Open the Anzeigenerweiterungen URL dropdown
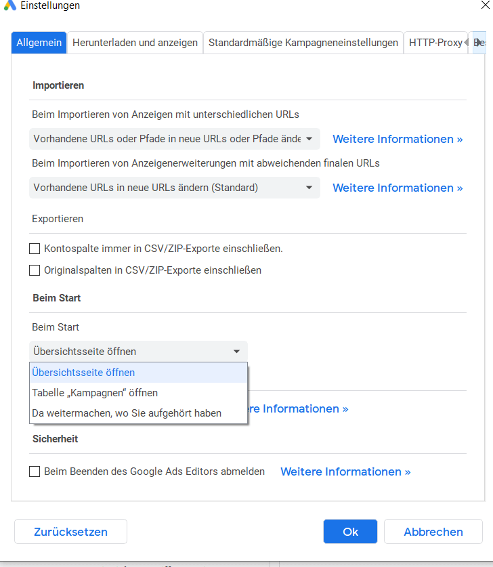 (175, 188)
